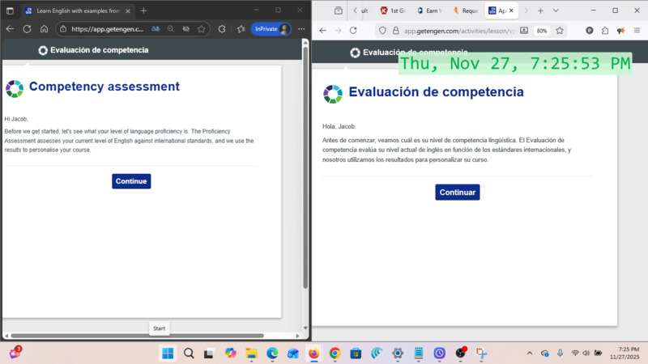The image size is (648, 364).
Task: Click Firefox tracking protection shield icon
Action: tap(382, 31)
